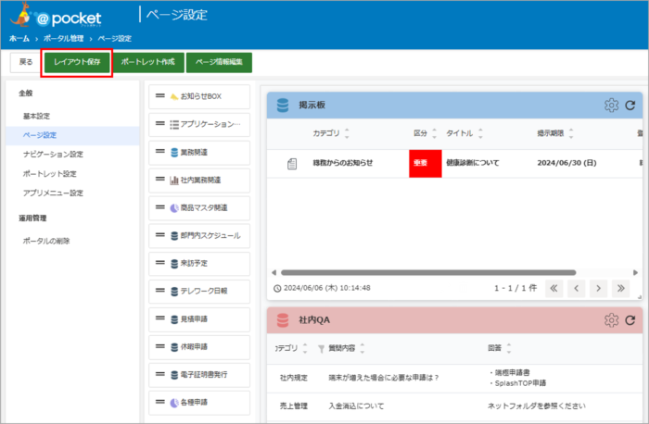Screen dimensions: 649x424
Task: Click the ネットフォルダを参照ください answer
Action: pos(537,406)
